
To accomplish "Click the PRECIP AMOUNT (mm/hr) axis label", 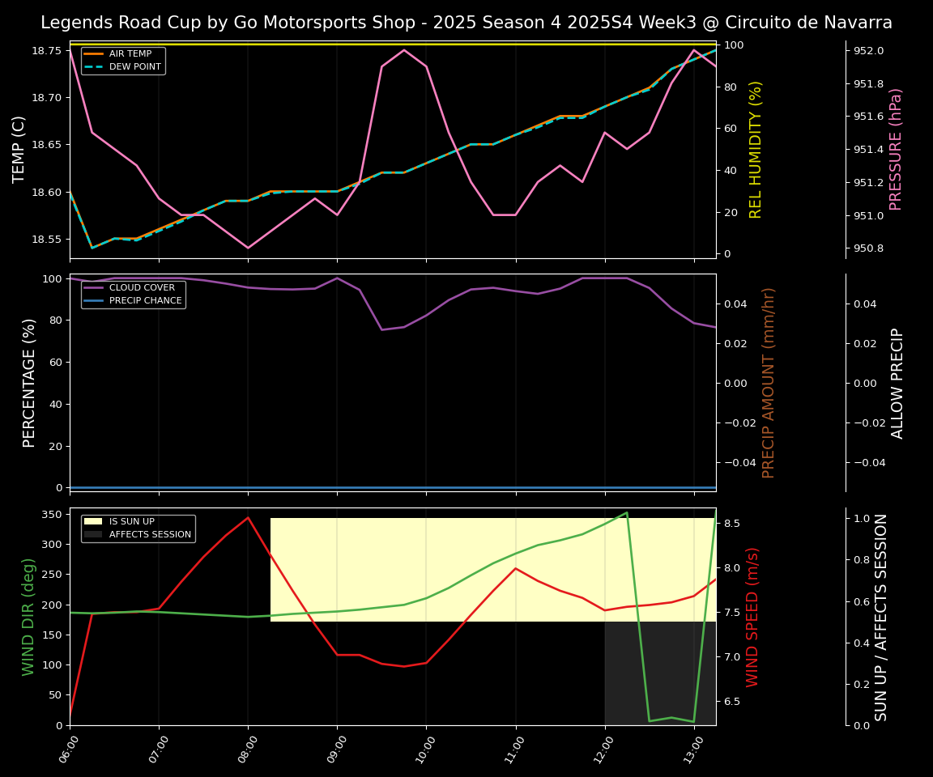I will (x=769, y=383).
